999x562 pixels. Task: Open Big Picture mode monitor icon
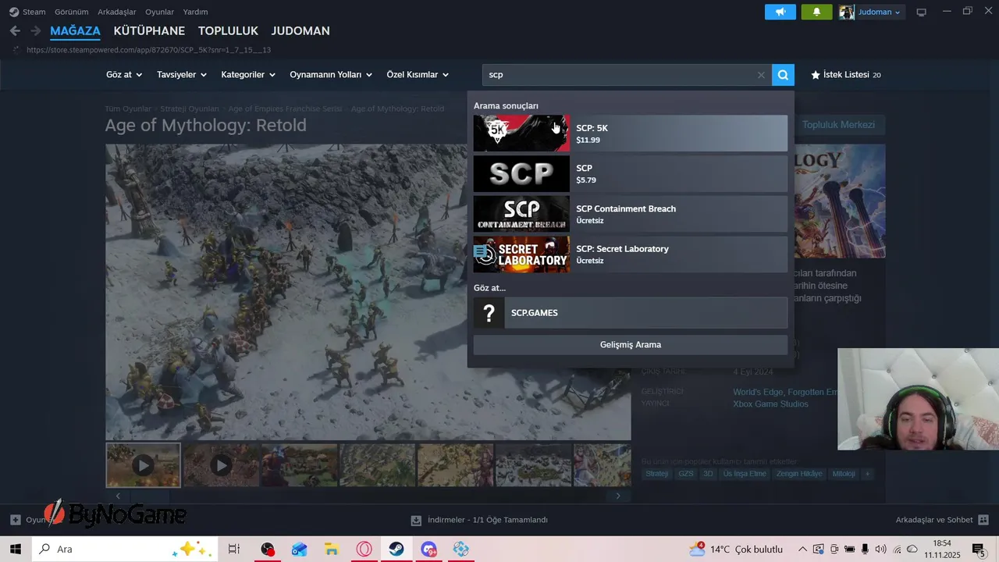coord(921,12)
